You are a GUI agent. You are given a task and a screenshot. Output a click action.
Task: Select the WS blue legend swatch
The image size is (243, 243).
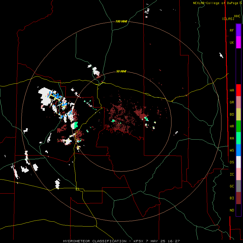click(238, 150)
